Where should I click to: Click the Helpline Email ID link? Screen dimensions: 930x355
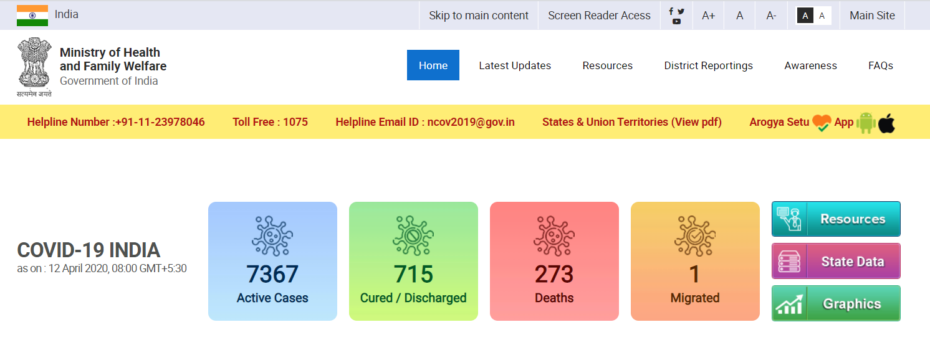pyautogui.click(x=425, y=122)
